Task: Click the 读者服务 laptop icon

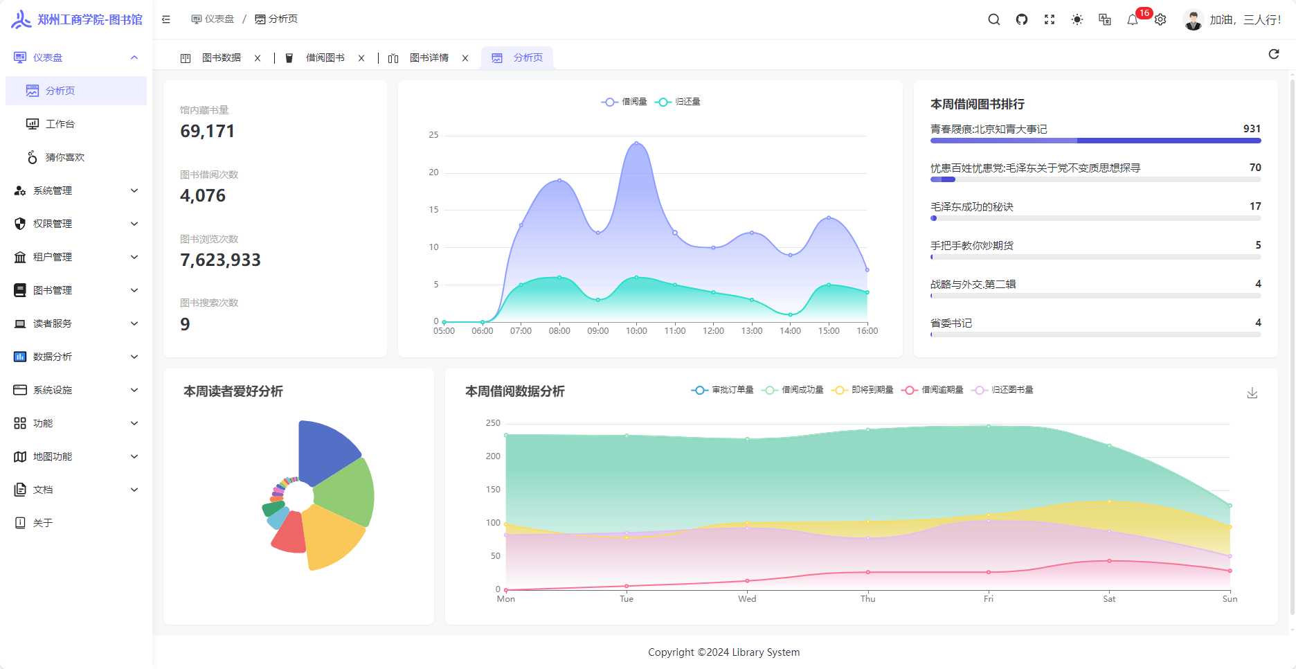Action: 20,323
